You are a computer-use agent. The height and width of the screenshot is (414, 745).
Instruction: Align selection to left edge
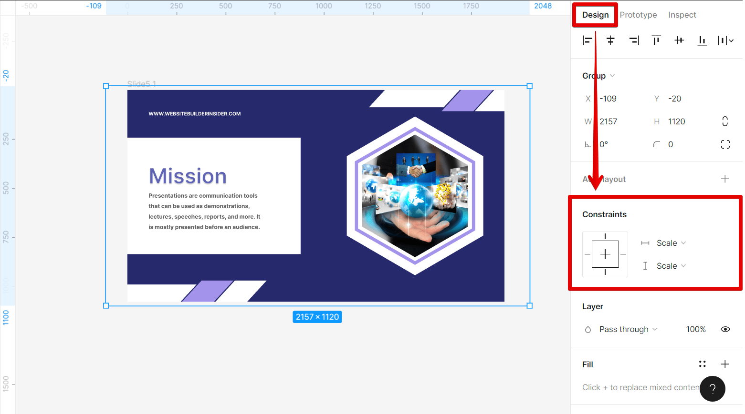click(x=588, y=40)
